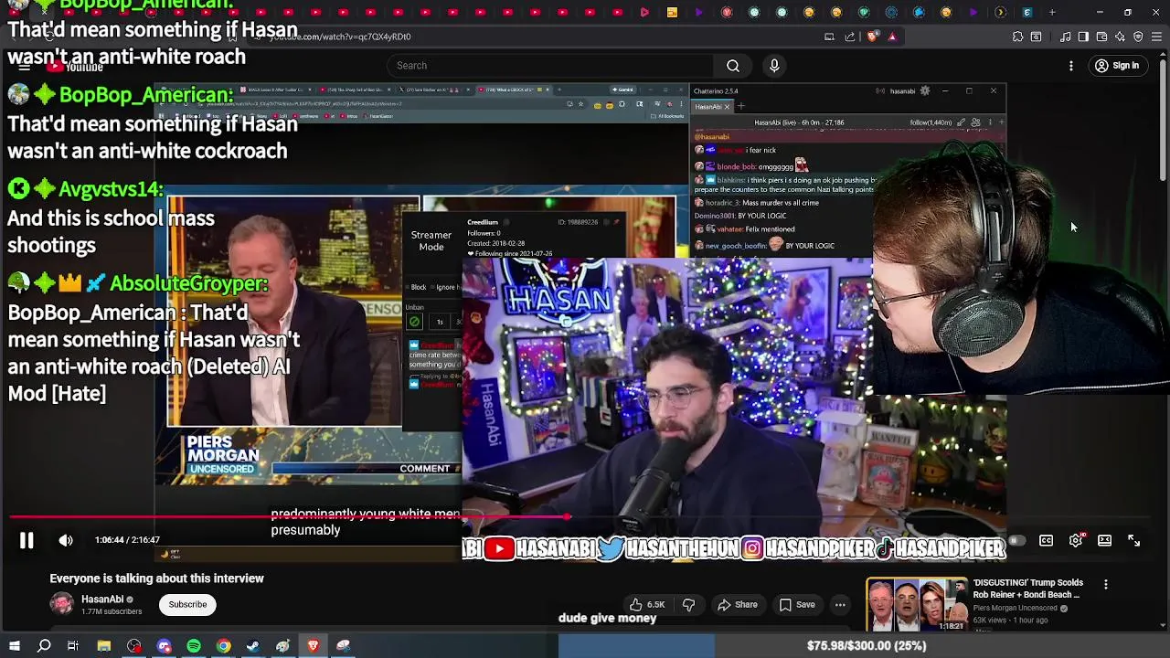
Task: Open the browser extensions puzzle icon
Action: [1018, 37]
